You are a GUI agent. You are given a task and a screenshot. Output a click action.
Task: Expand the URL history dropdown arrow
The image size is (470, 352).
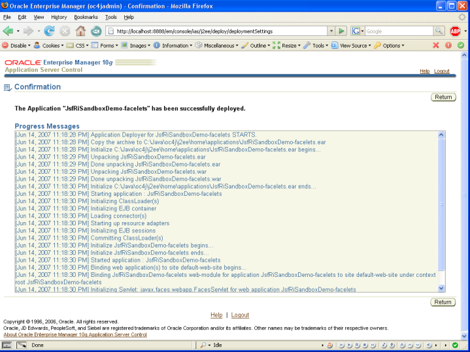point(331,31)
